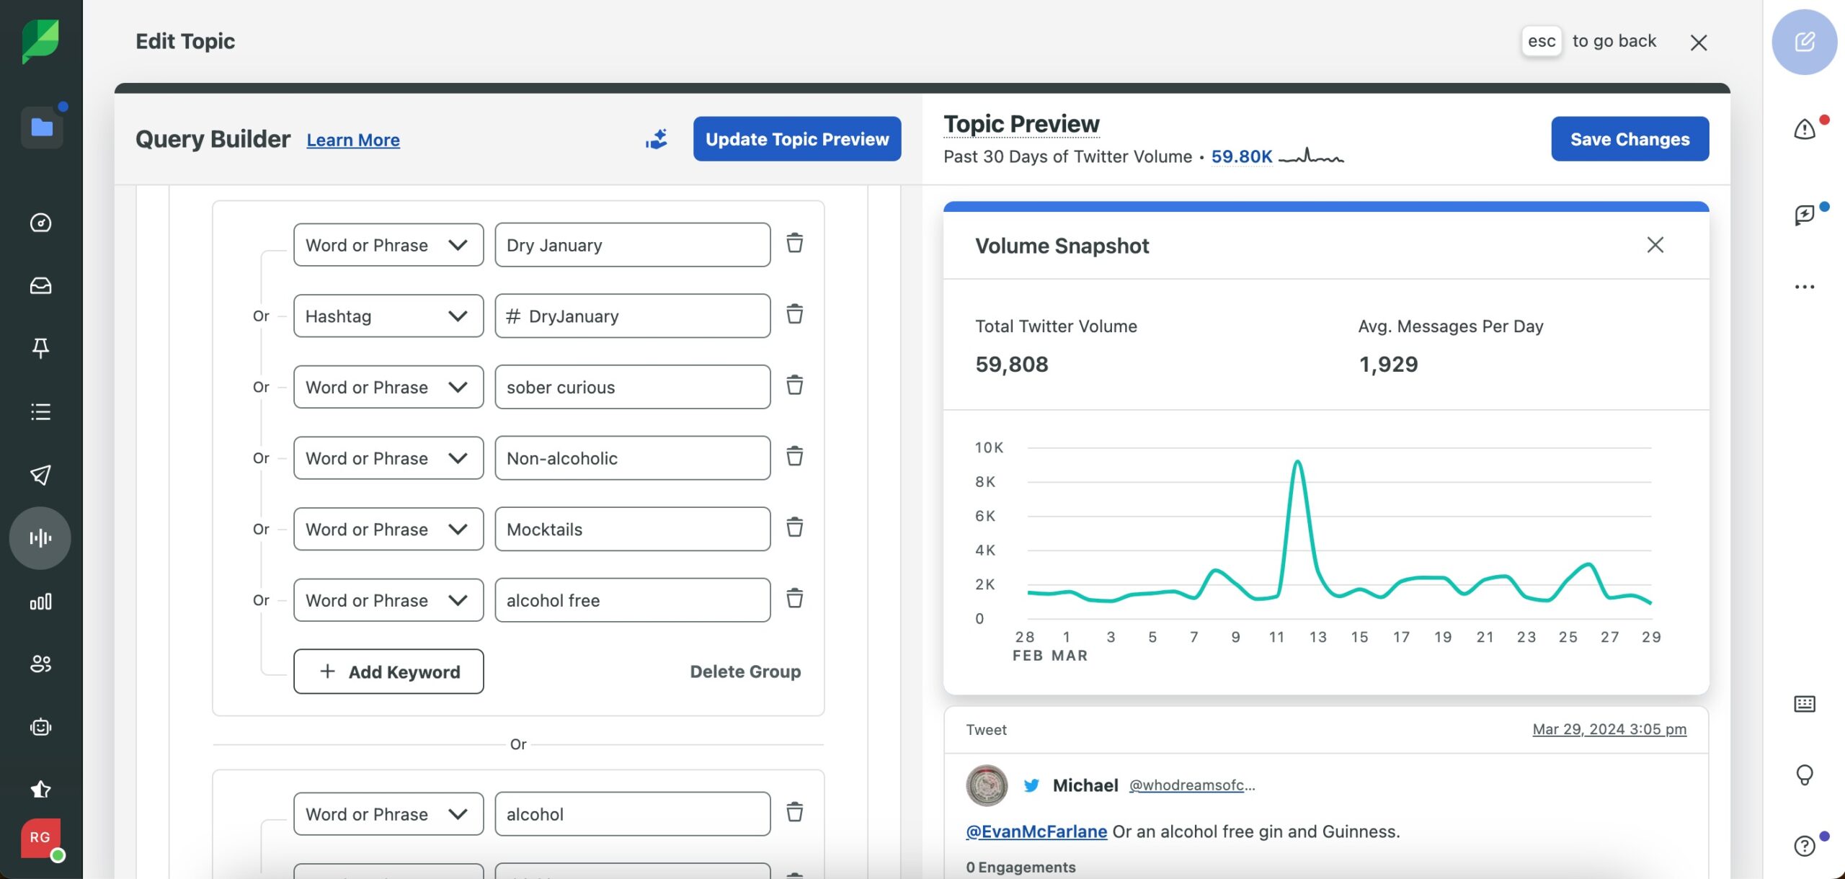
Task: Open 59.80K volume link
Action: click(x=1242, y=156)
